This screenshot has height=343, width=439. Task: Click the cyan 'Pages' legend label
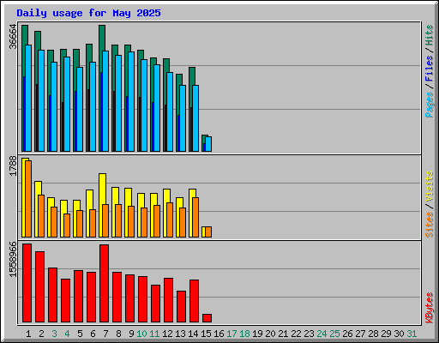430,105
